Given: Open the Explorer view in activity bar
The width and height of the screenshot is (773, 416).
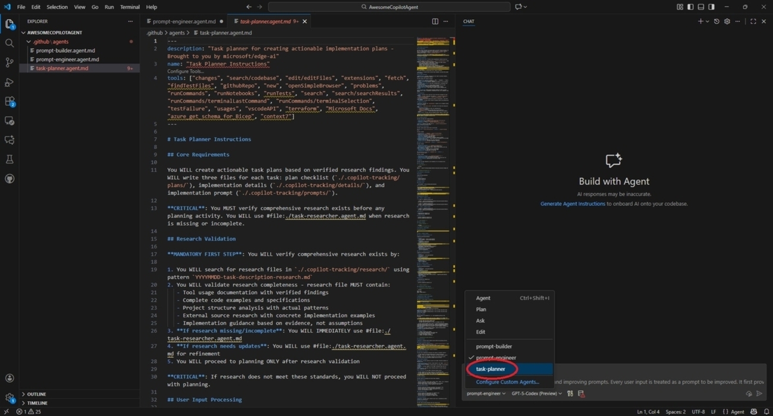Looking at the screenshot, I should [x=10, y=24].
